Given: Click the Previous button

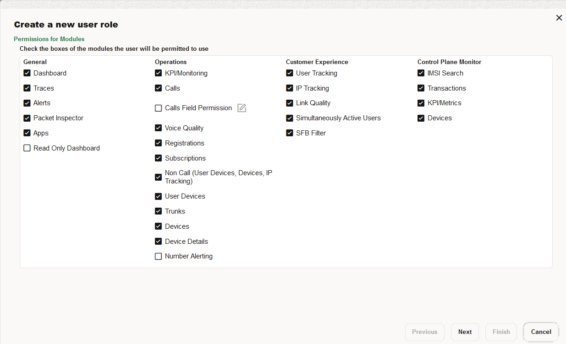Looking at the screenshot, I should click(424, 332).
